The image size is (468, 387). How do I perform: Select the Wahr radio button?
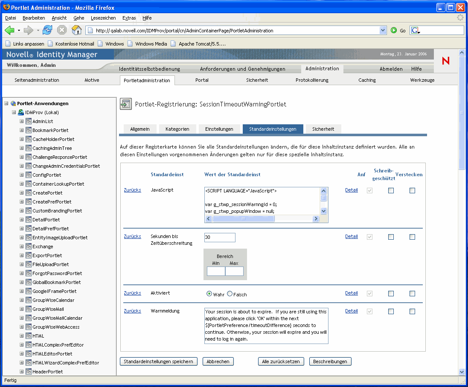(209, 294)
